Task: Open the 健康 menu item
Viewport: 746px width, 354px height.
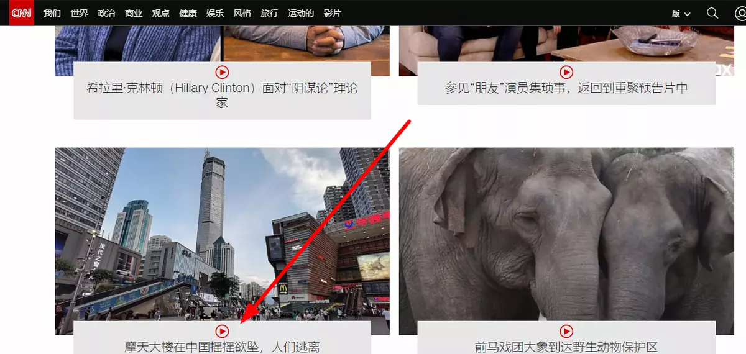Action: 188,13
